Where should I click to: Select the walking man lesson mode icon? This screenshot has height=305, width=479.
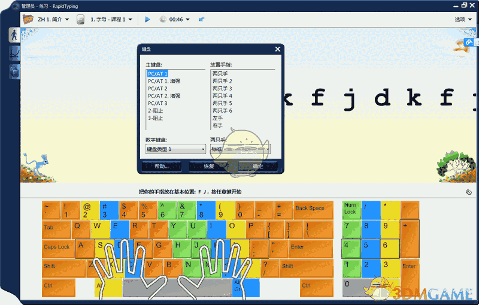(x=14, y=35)
